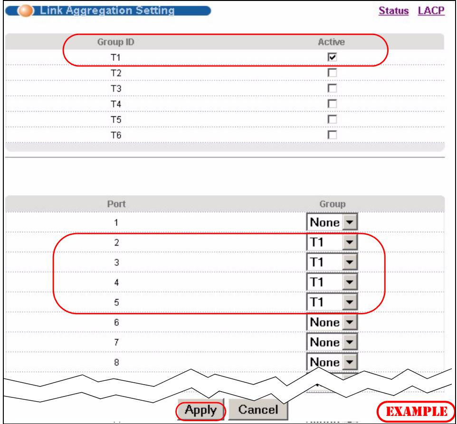Click the Port column header
Image resolution: width=457 pixels, height=424 pixels.
[116, 204]
